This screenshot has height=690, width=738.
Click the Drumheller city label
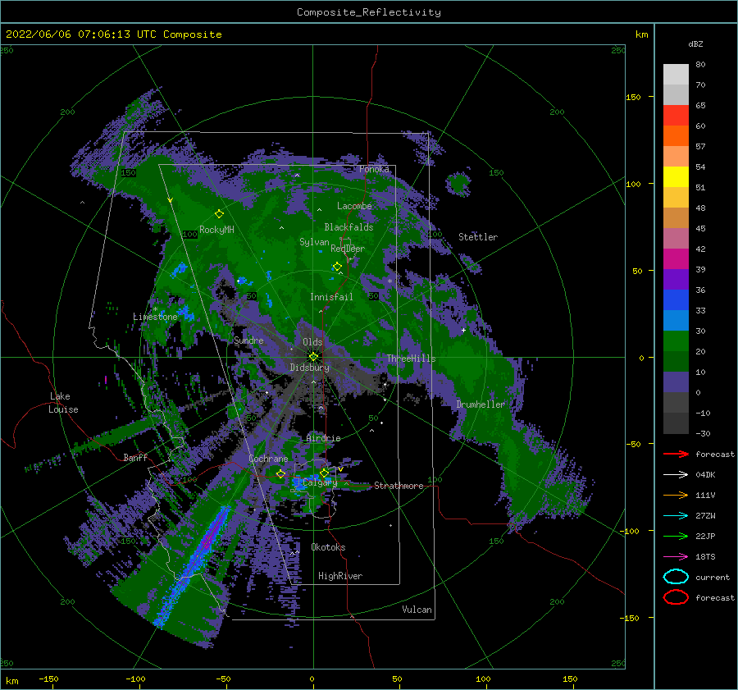481,404
